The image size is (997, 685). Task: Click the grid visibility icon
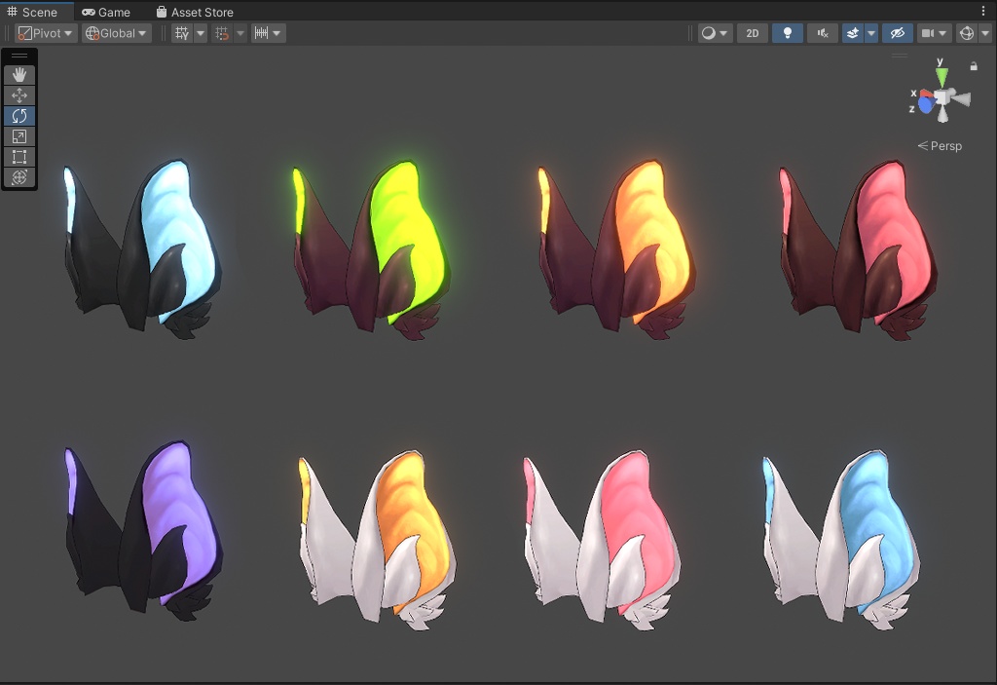point(182,32)
